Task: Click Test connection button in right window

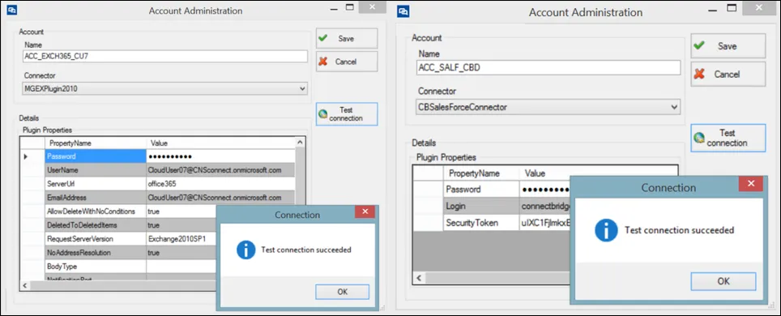Action: point(728,138)
